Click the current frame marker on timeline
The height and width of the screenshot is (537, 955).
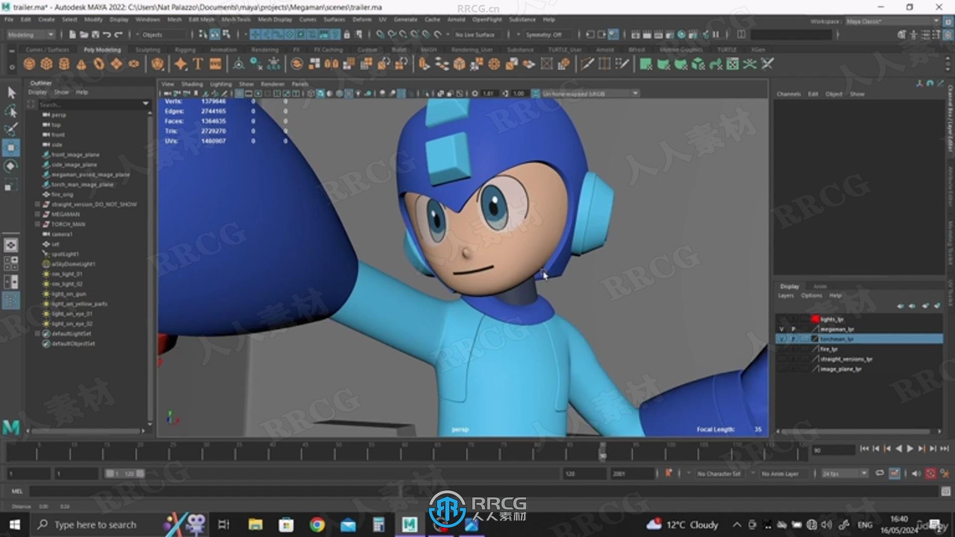602,451
